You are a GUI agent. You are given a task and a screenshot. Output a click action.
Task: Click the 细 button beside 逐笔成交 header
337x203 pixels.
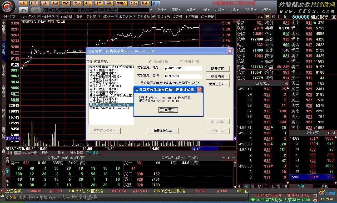(286, 83)
